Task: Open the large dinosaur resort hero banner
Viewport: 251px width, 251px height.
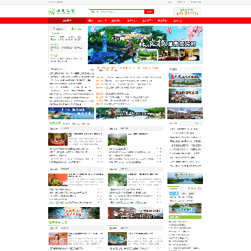Action: 145,45
